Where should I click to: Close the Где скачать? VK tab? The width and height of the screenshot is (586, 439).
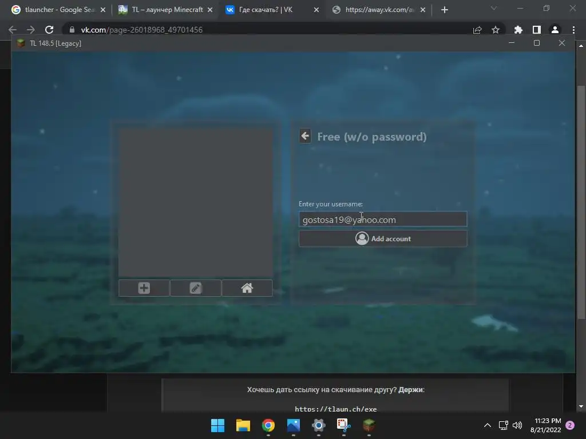click(316, 10)
